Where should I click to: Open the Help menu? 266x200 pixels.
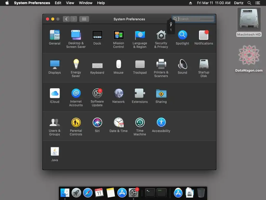[101, 3]
